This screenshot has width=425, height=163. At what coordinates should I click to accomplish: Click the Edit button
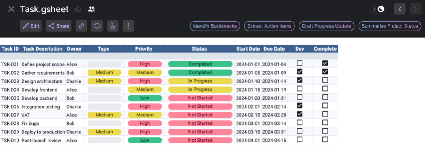click(31, 26)
